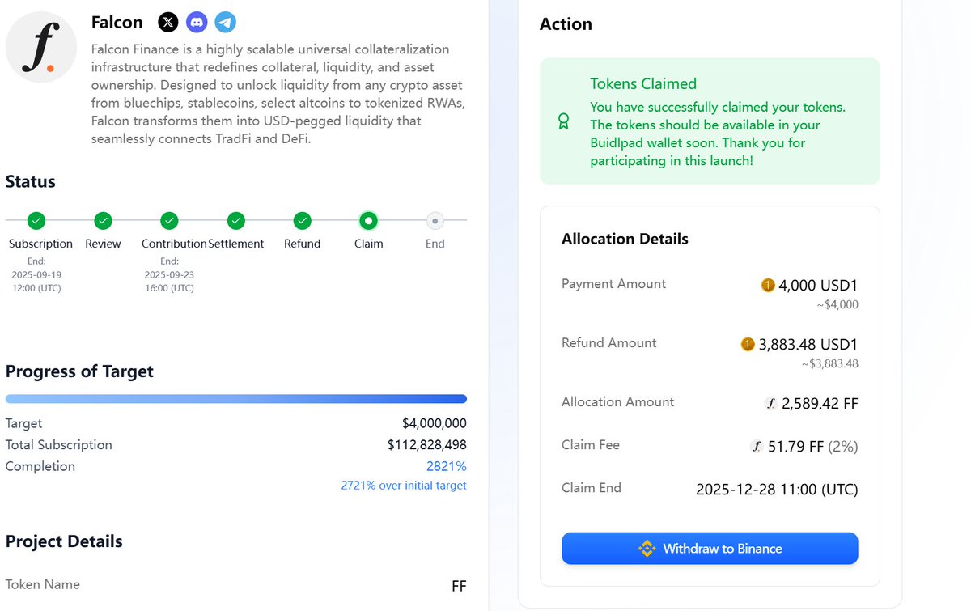Click the Refund step checkmark

pos(302,220)
